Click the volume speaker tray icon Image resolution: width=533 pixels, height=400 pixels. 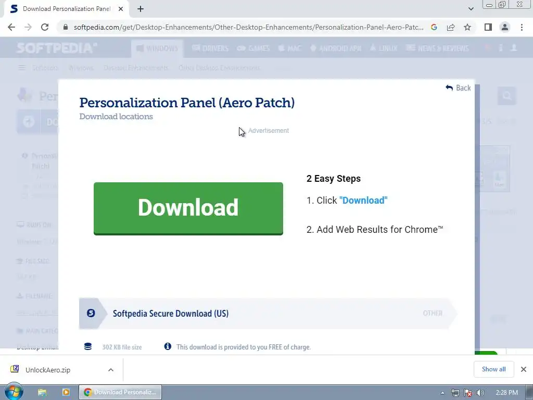480,393
